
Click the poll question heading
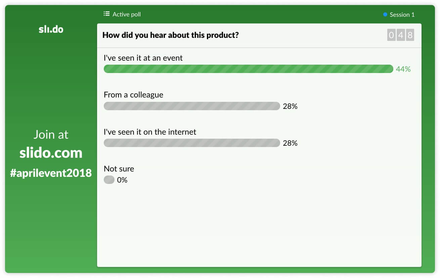click(x=171, y=35)
